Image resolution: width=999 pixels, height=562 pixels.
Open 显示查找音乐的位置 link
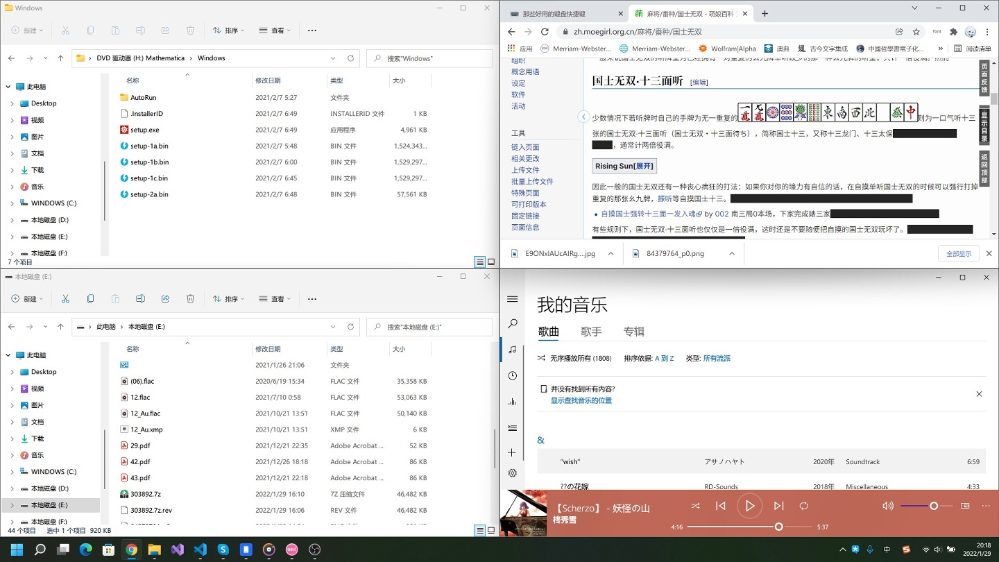(581, 400)
